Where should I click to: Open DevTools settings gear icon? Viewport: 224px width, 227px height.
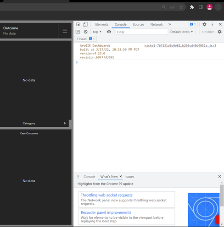pos(204,24)
